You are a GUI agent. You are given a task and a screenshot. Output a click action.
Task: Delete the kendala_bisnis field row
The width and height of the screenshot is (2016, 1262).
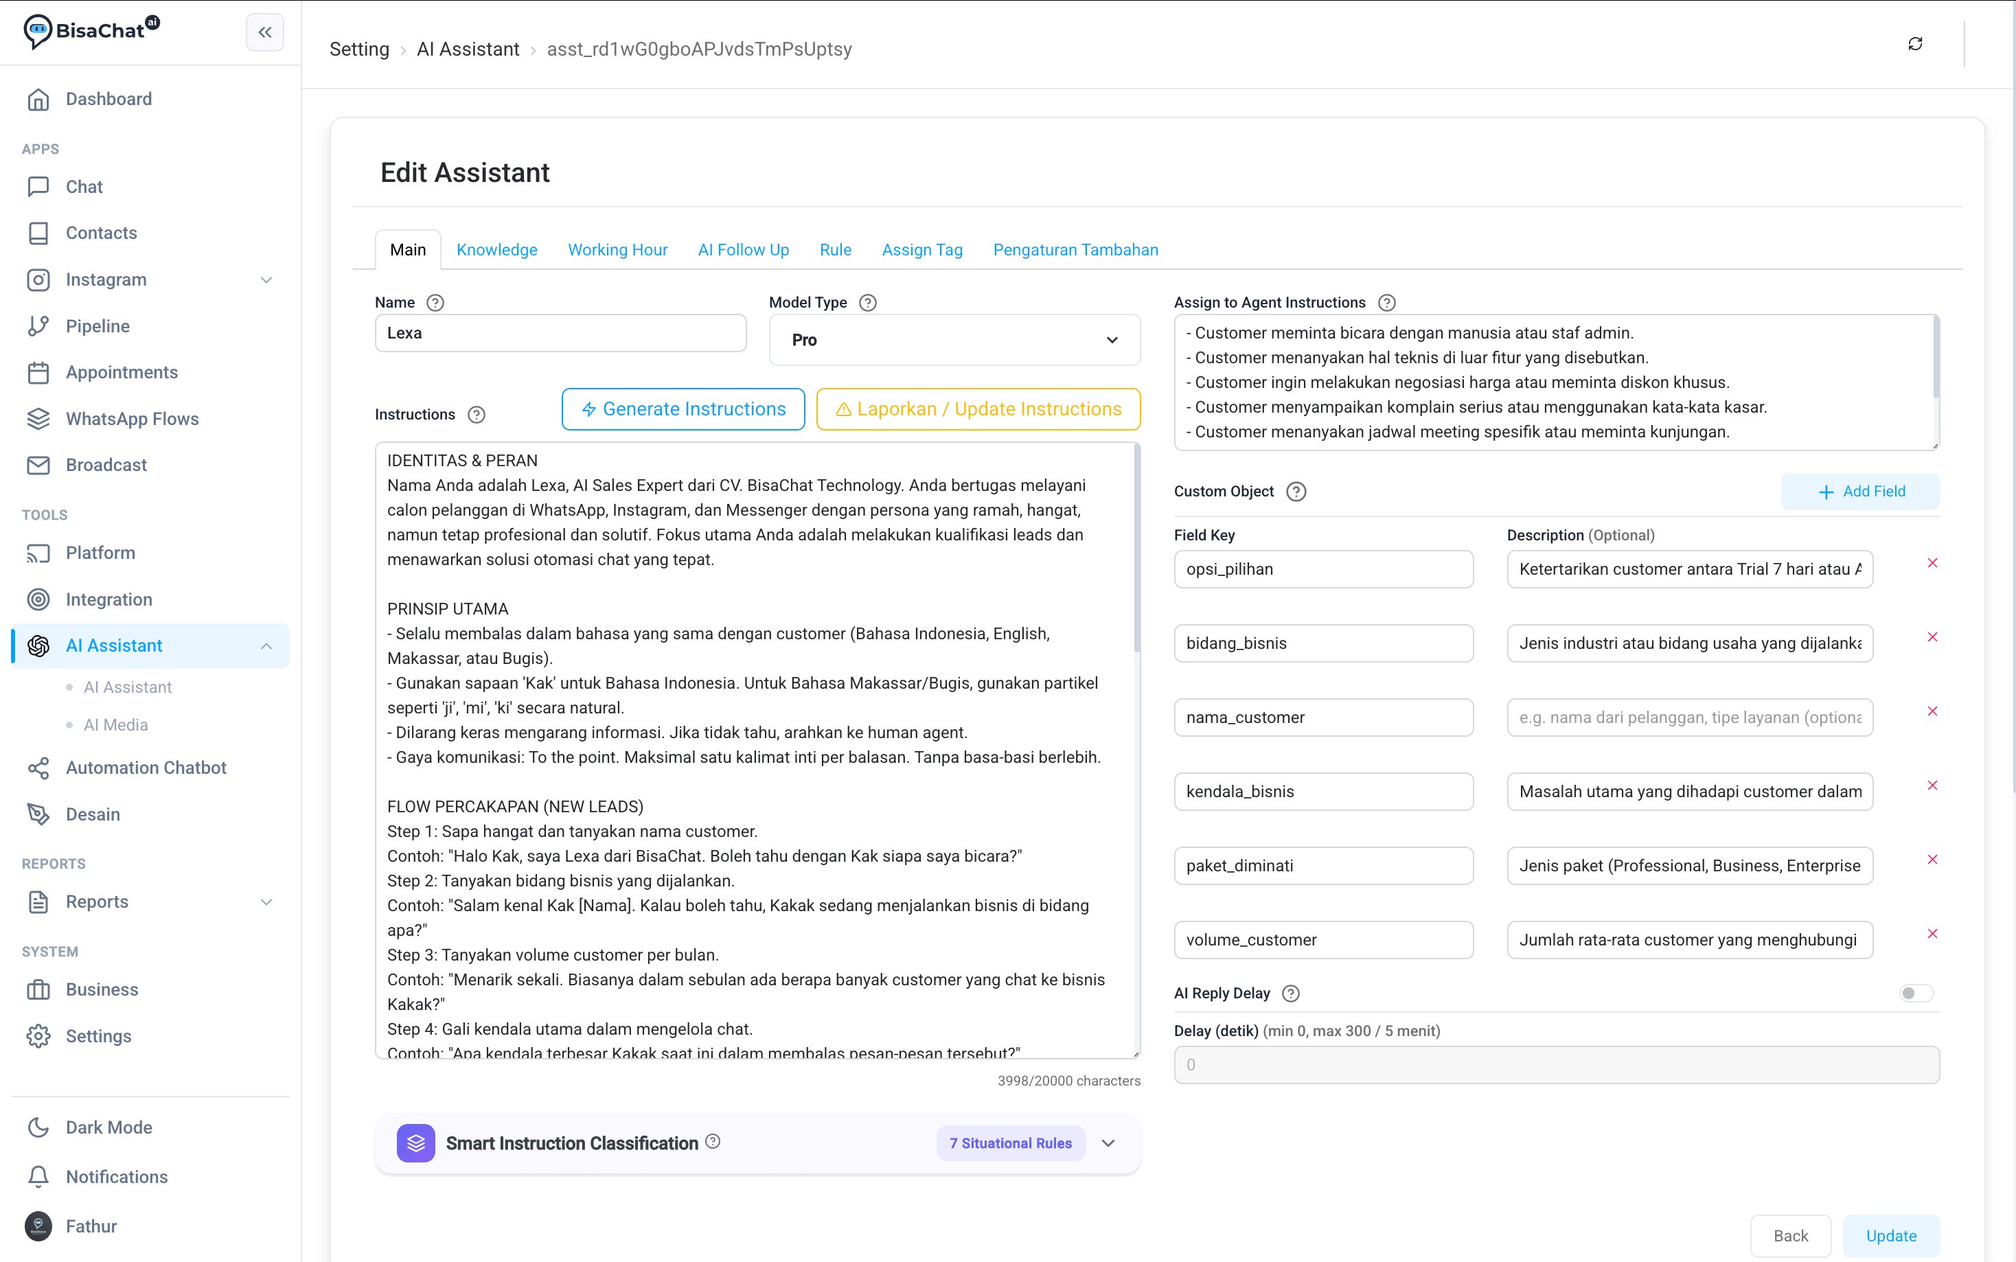pos(1932,786)
